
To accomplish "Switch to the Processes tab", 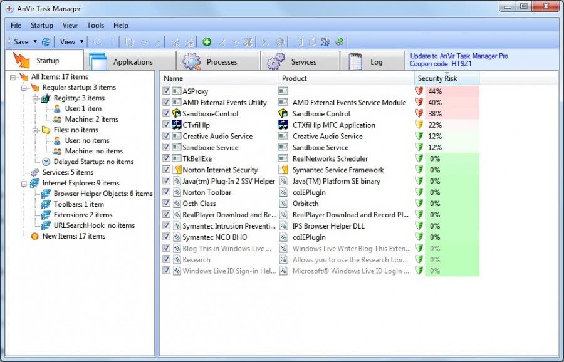I will point(218,61).
